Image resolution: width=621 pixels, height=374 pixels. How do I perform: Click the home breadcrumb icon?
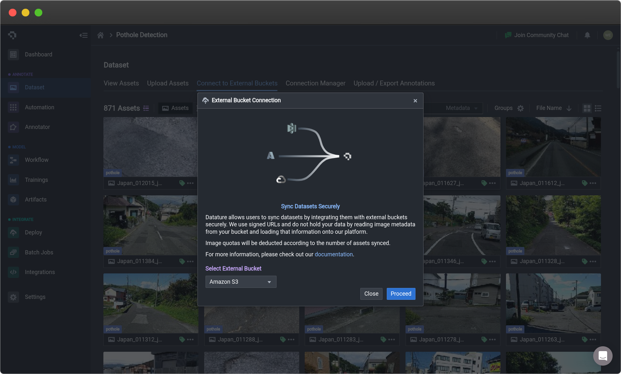coord(100,35)
